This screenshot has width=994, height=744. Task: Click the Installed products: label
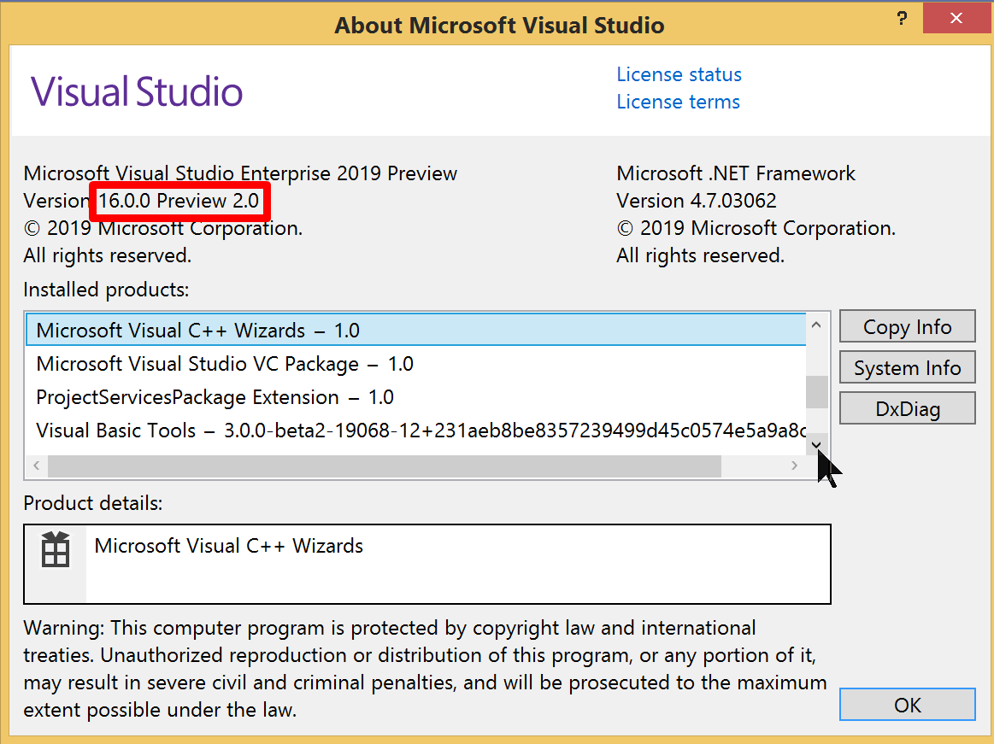(x=107, y=290)
